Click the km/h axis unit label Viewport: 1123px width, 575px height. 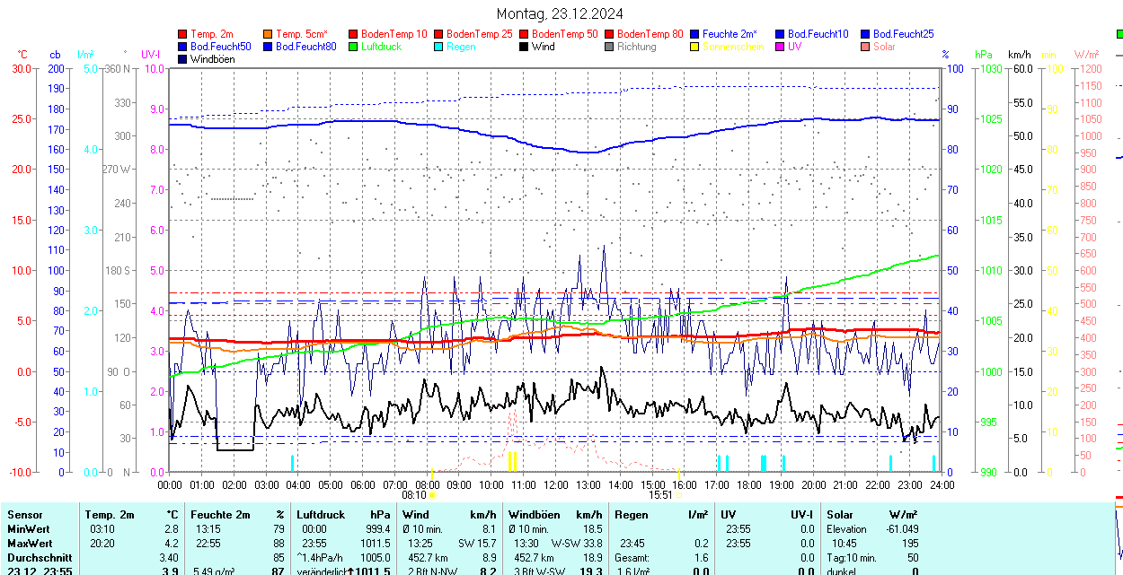[x=1019, y=55]
